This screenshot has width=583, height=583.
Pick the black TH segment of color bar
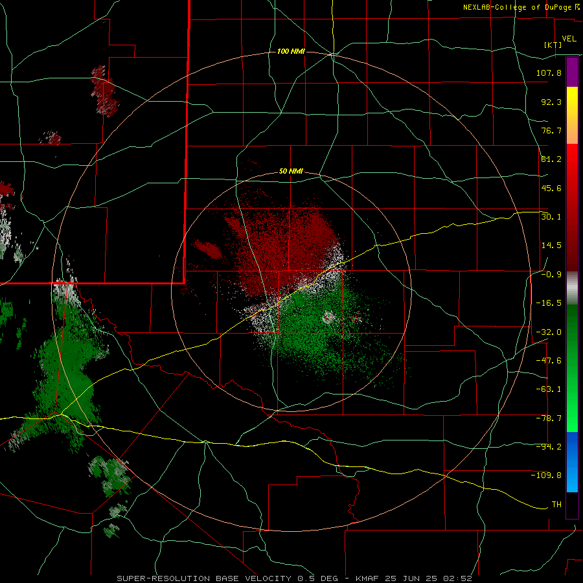tap(572, 505)
